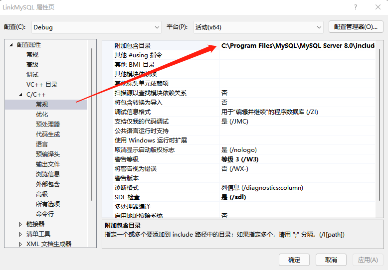Collapse the C/C++ tree node
388x270 pixels.
tap(20, 95)
